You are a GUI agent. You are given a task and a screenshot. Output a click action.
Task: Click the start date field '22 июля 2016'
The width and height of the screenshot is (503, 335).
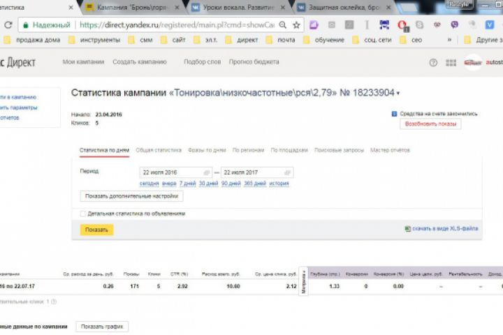pyautogui.click(x=176, y=172)
